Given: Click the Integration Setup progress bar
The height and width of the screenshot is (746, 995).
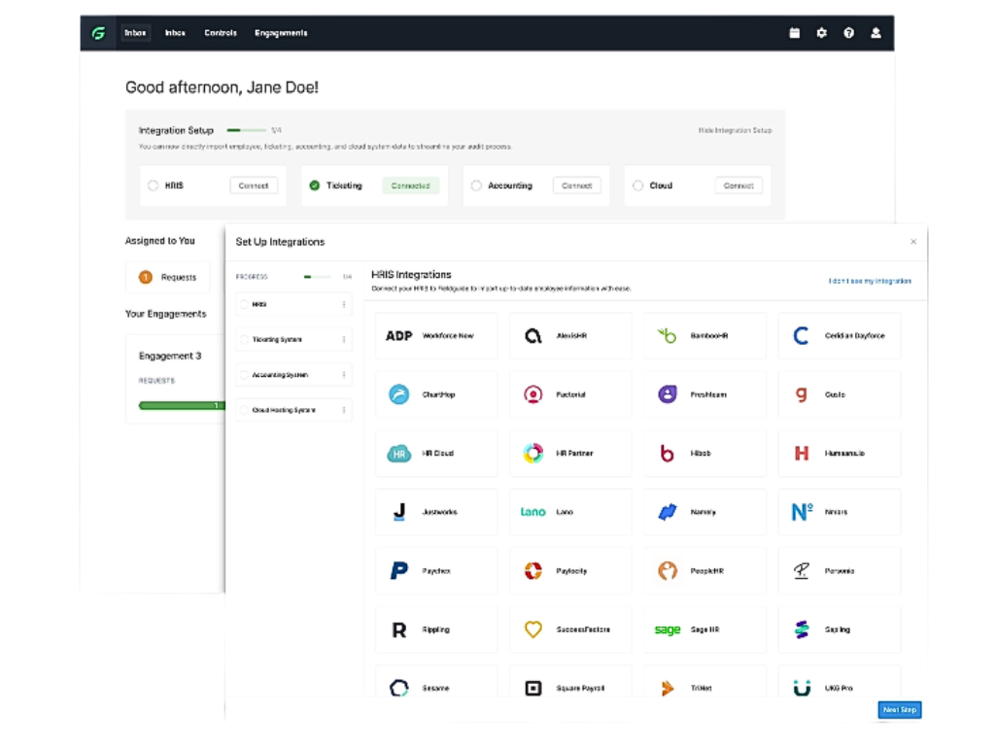Looking at the screenshot, I should 246,130.
